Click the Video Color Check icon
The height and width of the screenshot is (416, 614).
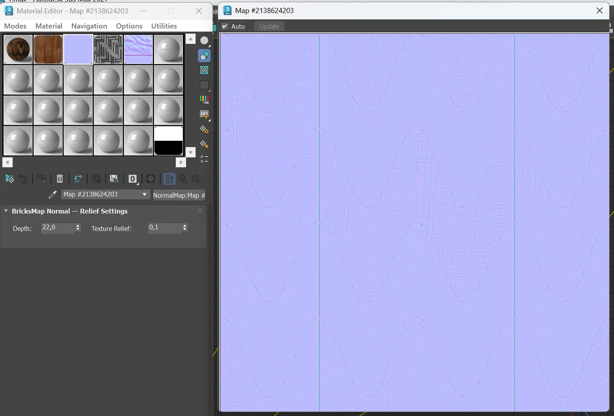click(204, 99)
